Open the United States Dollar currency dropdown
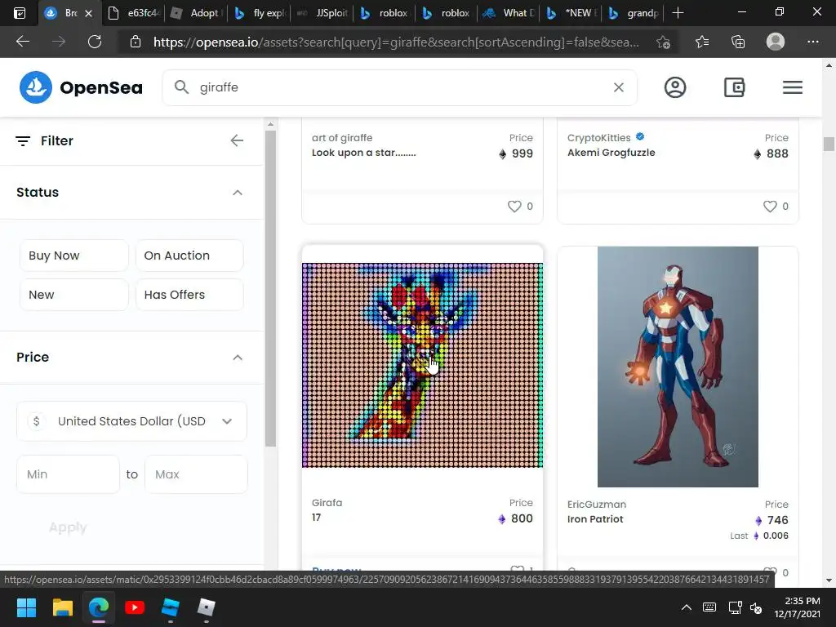The image size is (836, 627). click(x=131, y=421)
